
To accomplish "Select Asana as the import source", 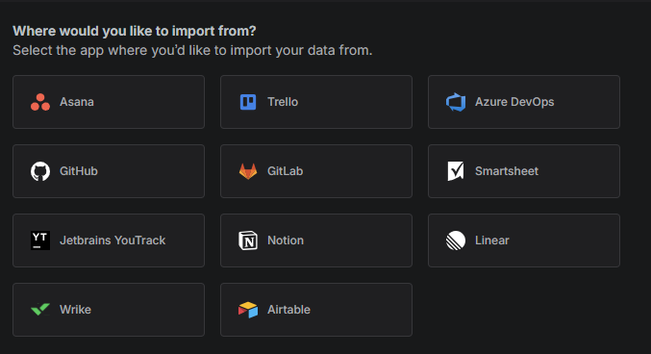I will point(109,102).
